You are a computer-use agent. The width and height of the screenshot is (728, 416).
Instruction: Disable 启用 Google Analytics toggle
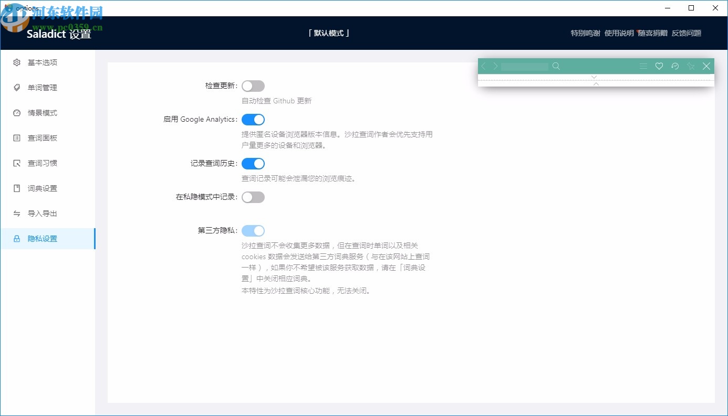pyautogui.click(x=253, y=119)
